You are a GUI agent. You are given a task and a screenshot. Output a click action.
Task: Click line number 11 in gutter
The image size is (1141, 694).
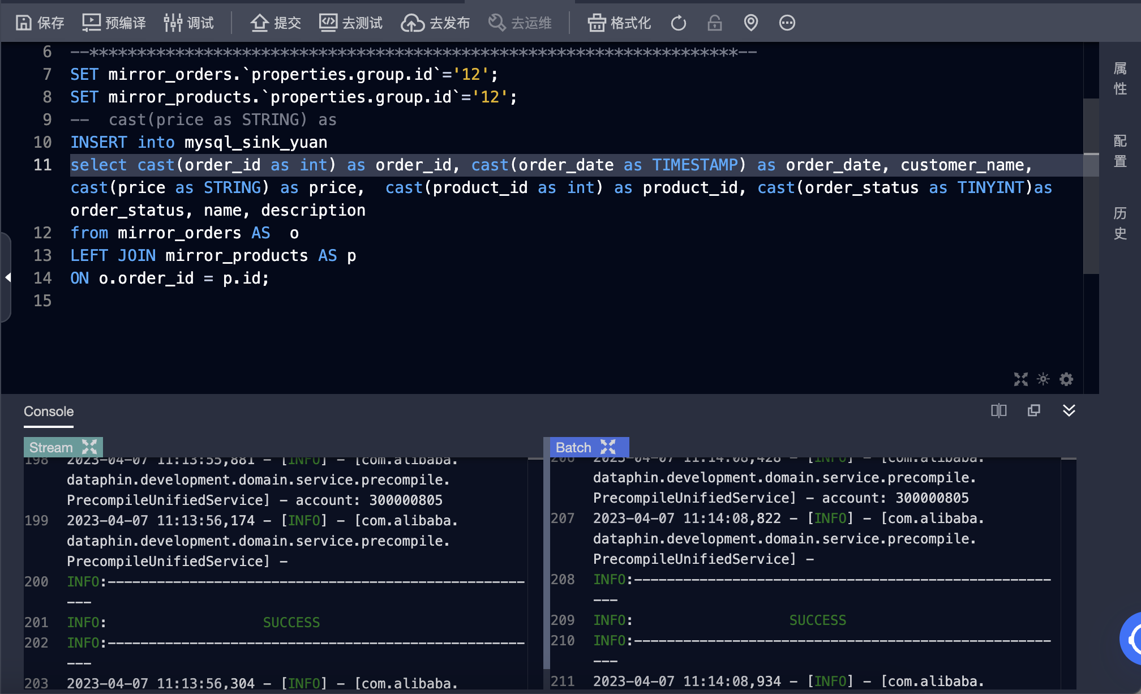pyautogui.click(x=42, y=165)
